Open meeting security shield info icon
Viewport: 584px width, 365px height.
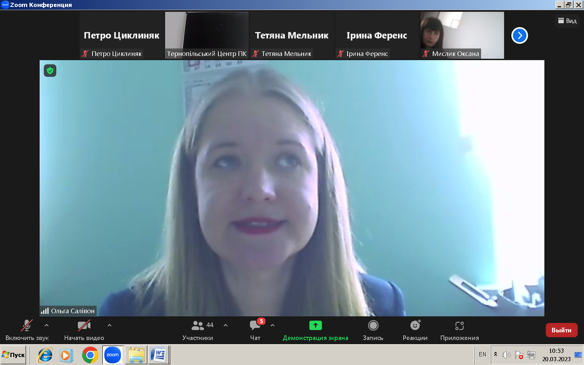tap(50, 71)
